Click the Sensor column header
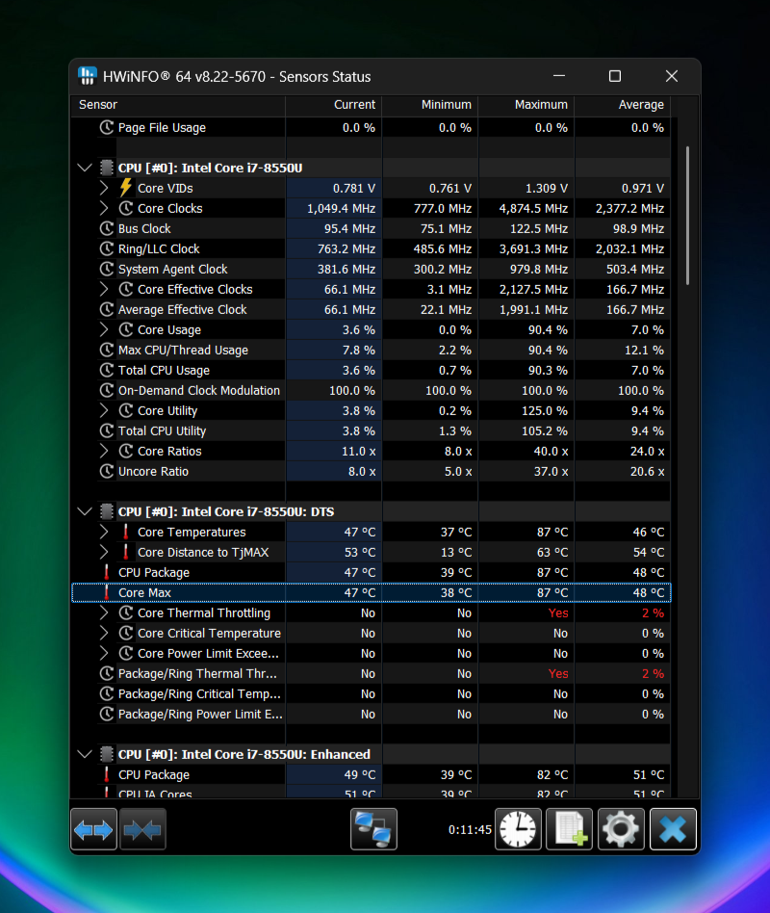The width and height of the screenshot is (770, 913). [x=179, y=104]
